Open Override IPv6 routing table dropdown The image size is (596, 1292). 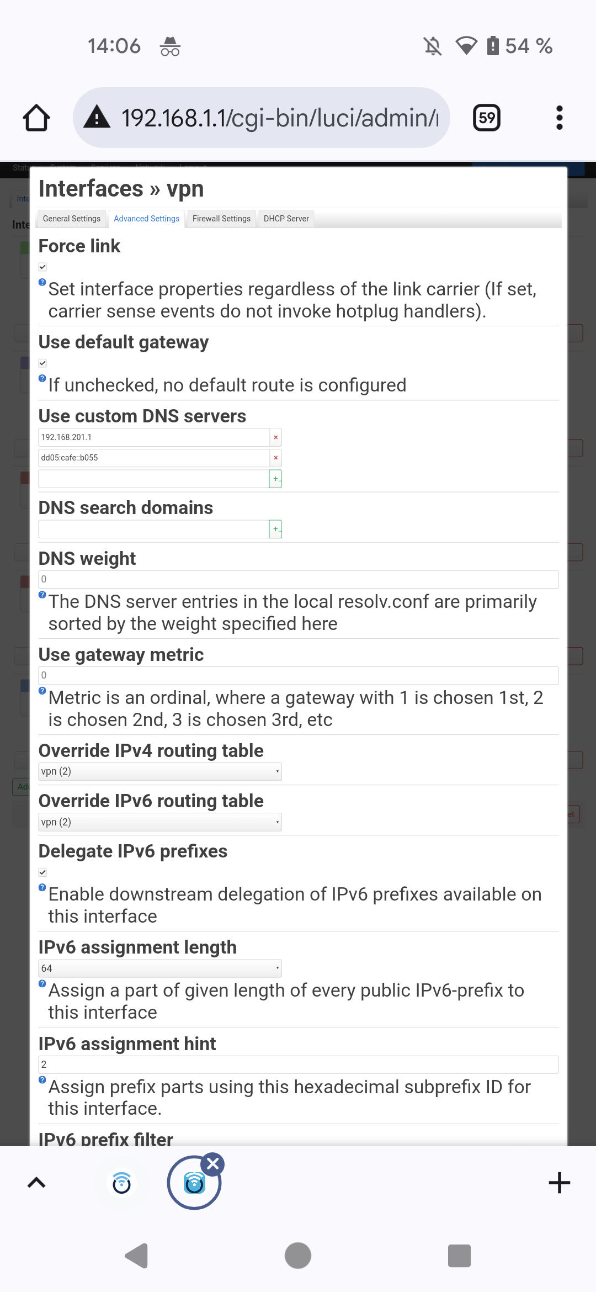click(x=160, y=822)
